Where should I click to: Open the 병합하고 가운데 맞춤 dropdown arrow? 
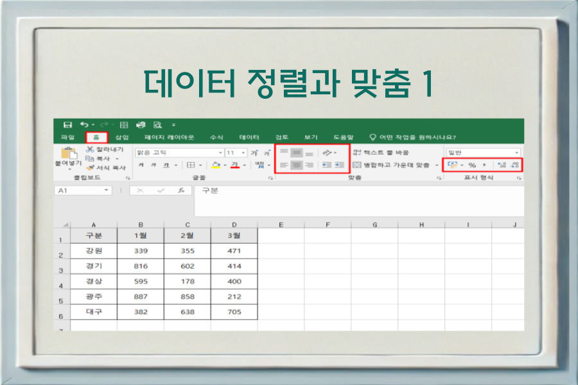coord(437,166)
